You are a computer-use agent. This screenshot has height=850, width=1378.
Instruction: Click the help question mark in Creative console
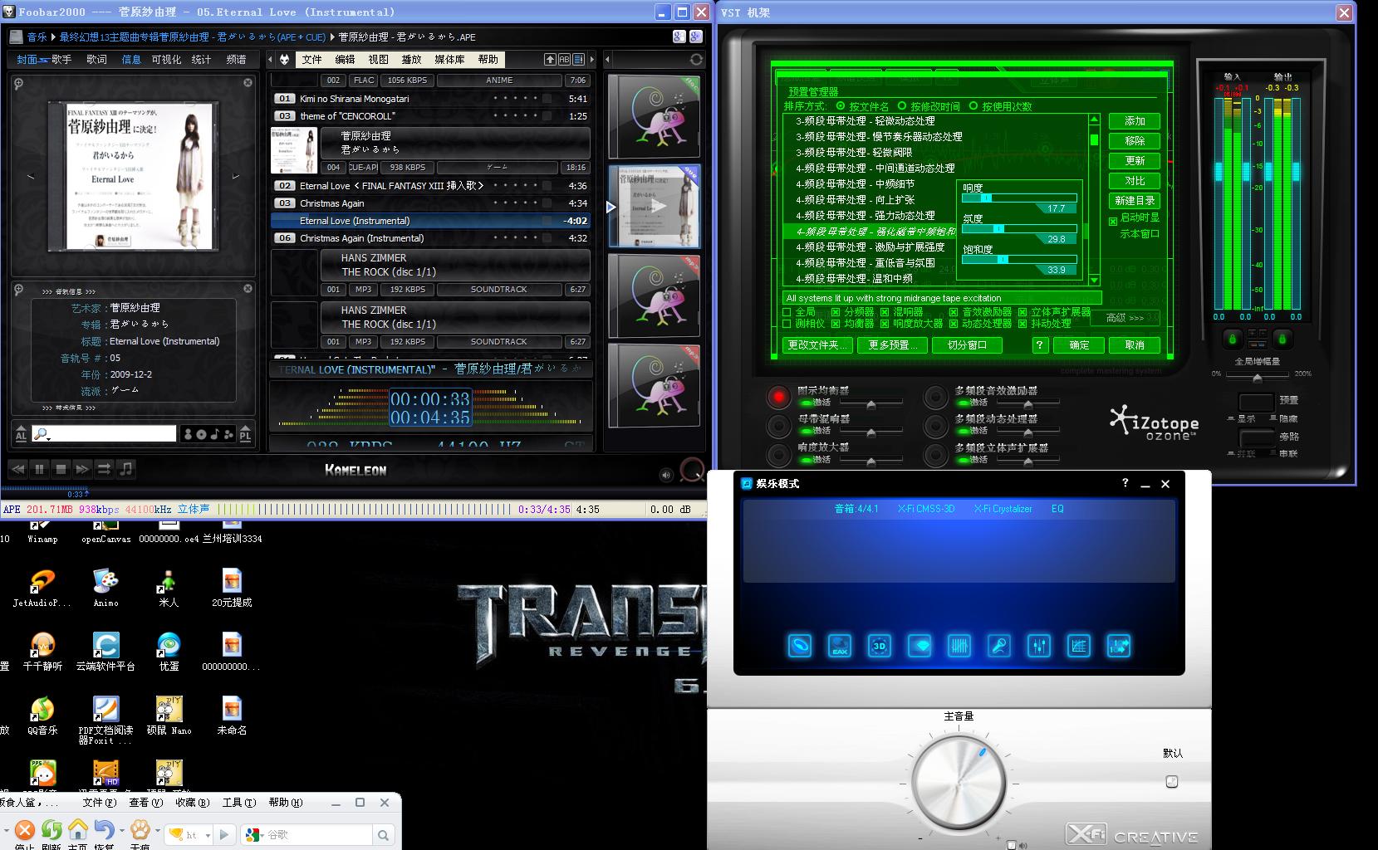click(1125, 483)
